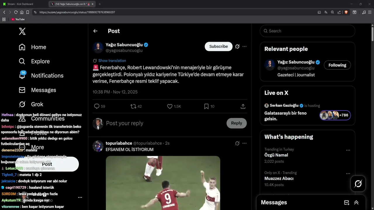
Task: Close the Yağız Sabuncuoğlu X tab
Action: (93, 4)
